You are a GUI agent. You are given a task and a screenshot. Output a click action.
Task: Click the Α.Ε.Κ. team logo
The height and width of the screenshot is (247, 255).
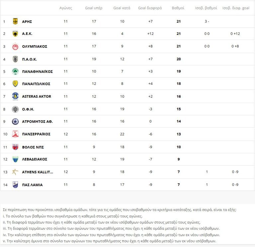point(15,34)
